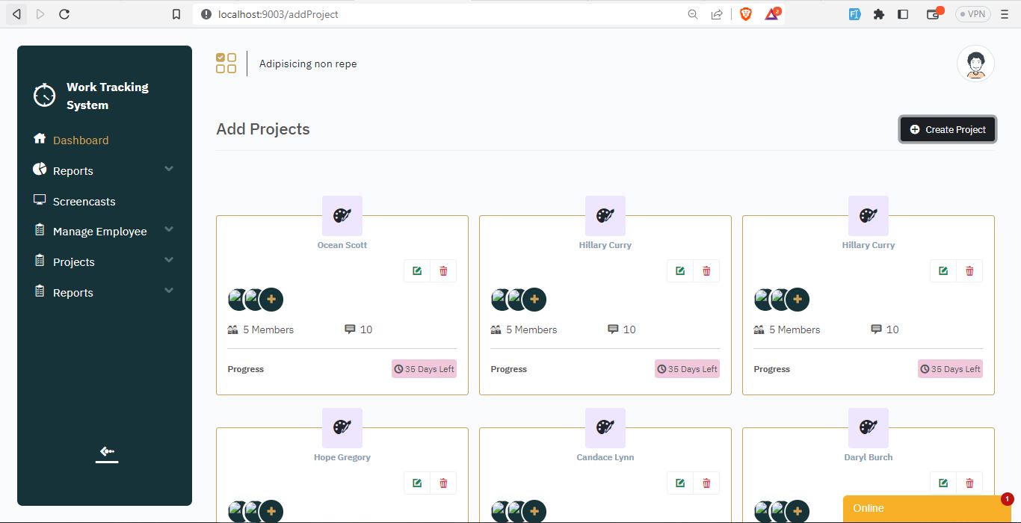Collapse the sidebar with the arrow icon
This screenshot has width=1021, height=523.
[107, 453]
